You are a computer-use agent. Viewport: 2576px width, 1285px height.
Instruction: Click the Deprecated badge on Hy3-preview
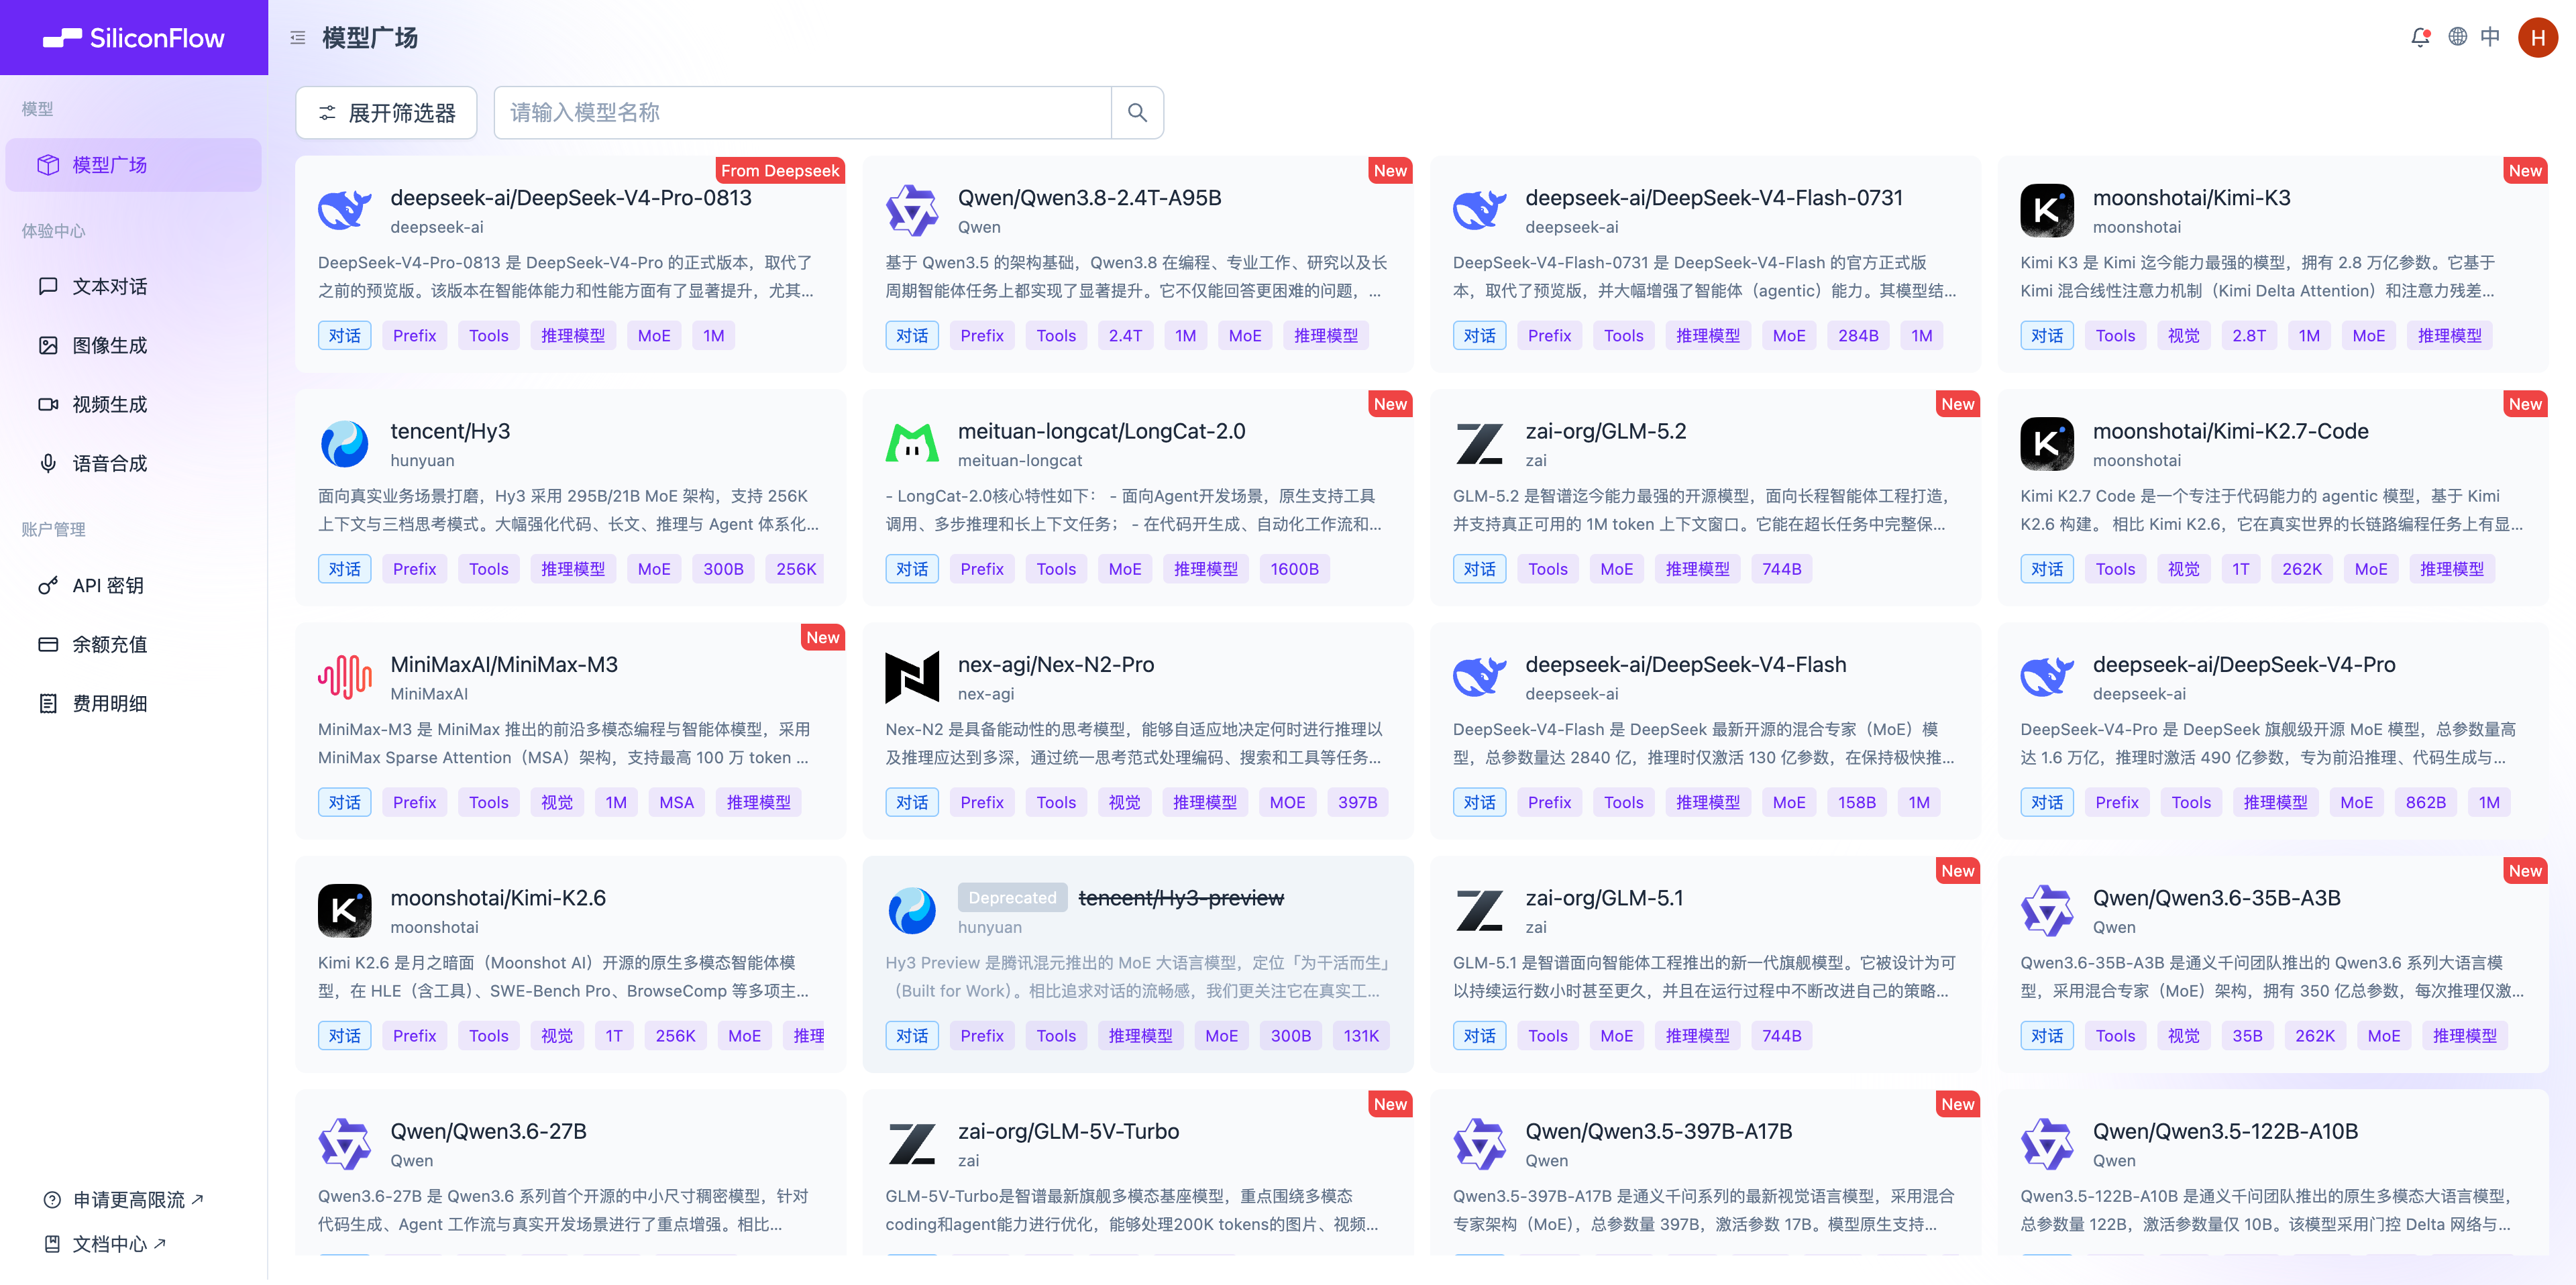[1012, 898]
